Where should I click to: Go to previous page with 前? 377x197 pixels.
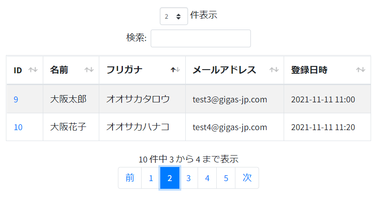(130, 178)
